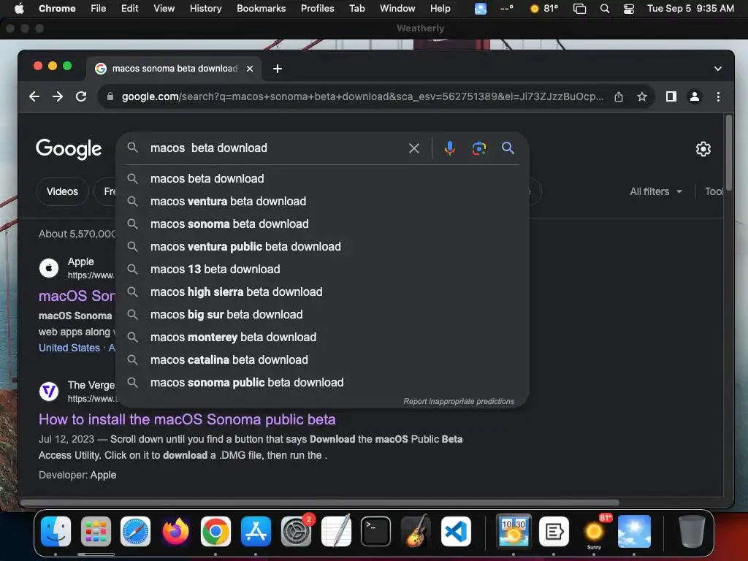Open Control Center in menu bar
The width and height of the screenshot is (748, 561).
coord(629,9)
